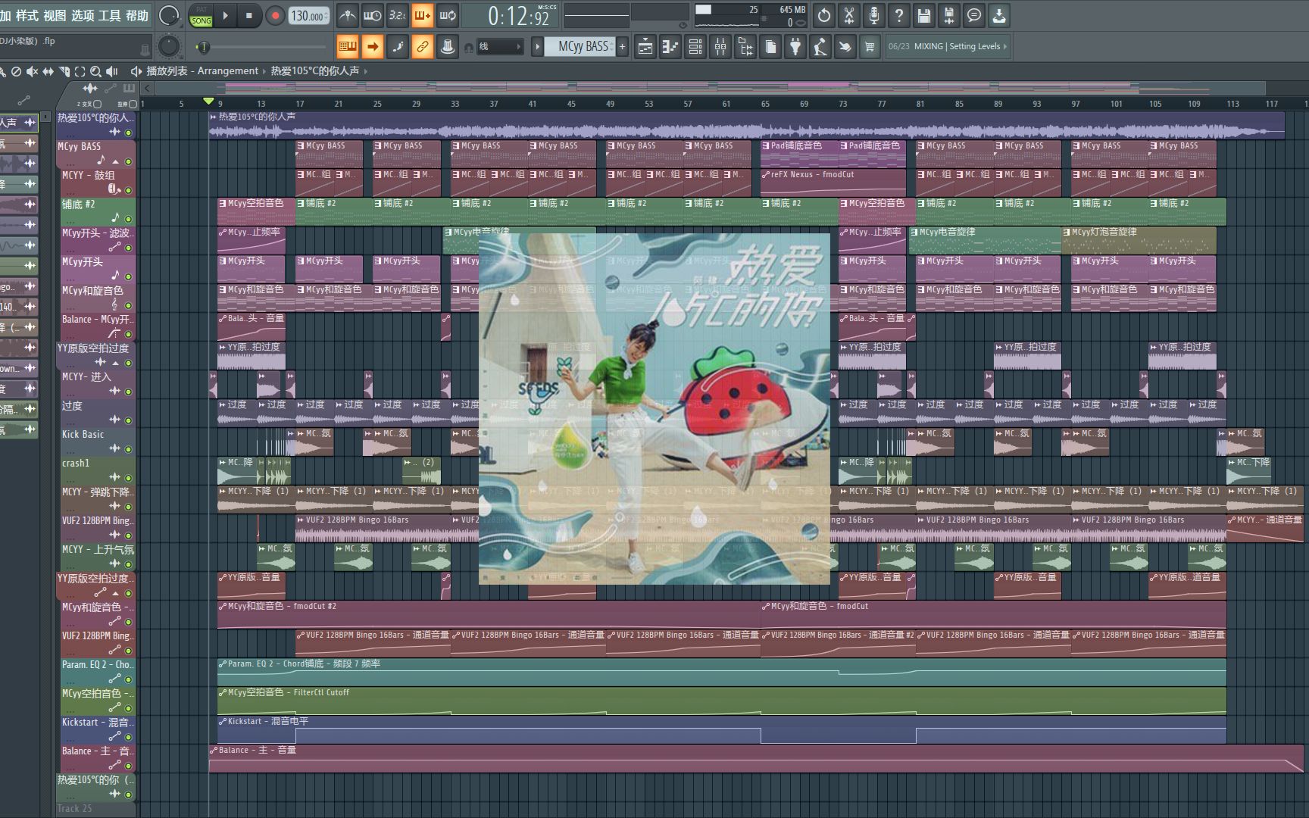This screenshot has height=818, width=1309.
Task: Open the Mixer view button
Action: [x=720, y=47]
